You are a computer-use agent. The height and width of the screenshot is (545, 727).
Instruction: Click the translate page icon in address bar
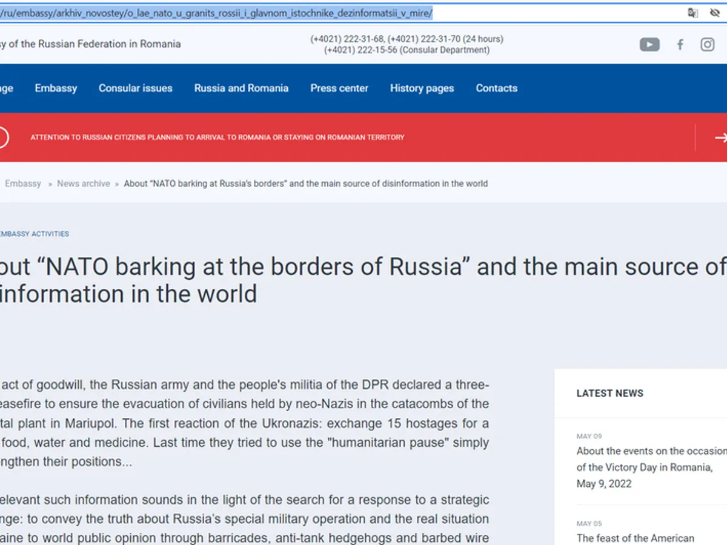click(x=692, y=13)
